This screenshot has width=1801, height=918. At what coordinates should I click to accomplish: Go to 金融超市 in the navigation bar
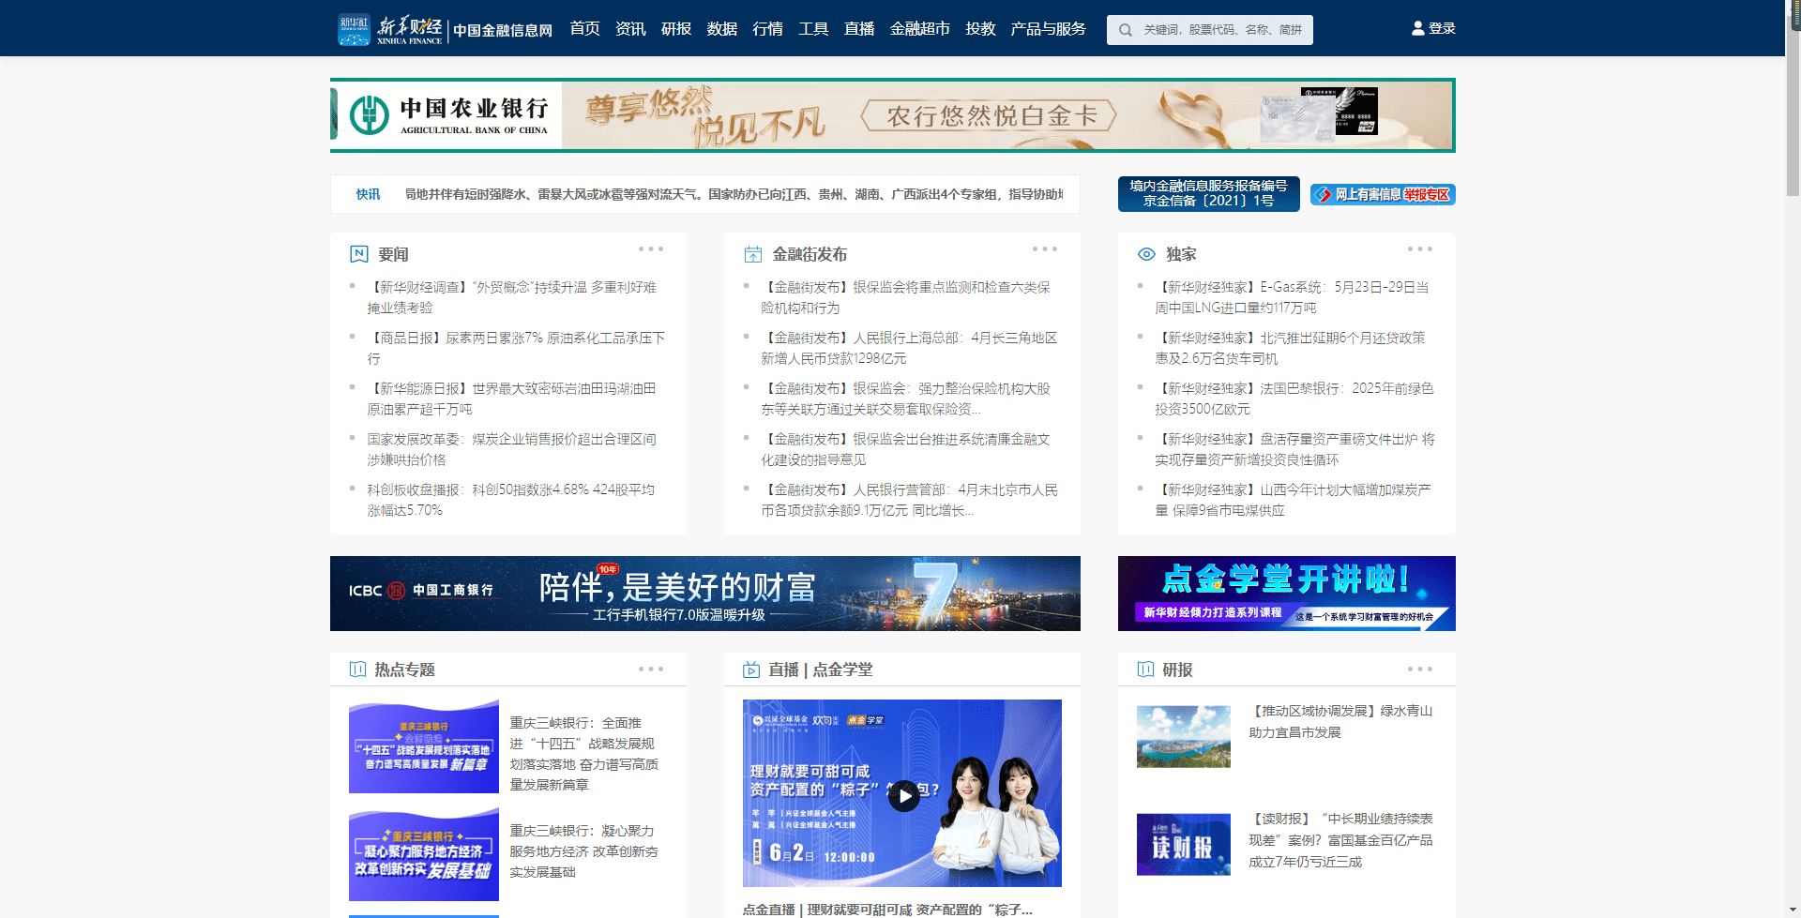pyautogui.click(x=919, y=29)
